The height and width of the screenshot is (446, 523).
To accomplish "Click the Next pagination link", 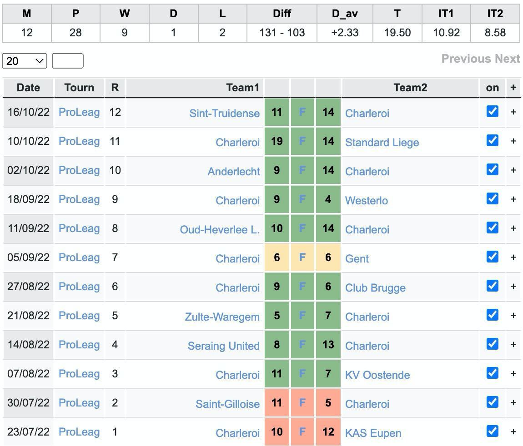I will pyautogui.click(x=507, y=59).
